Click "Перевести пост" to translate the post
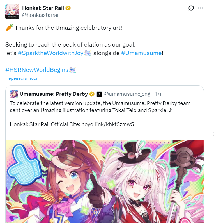 coord(22,78)
